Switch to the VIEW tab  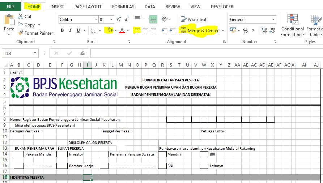point(195,7)
